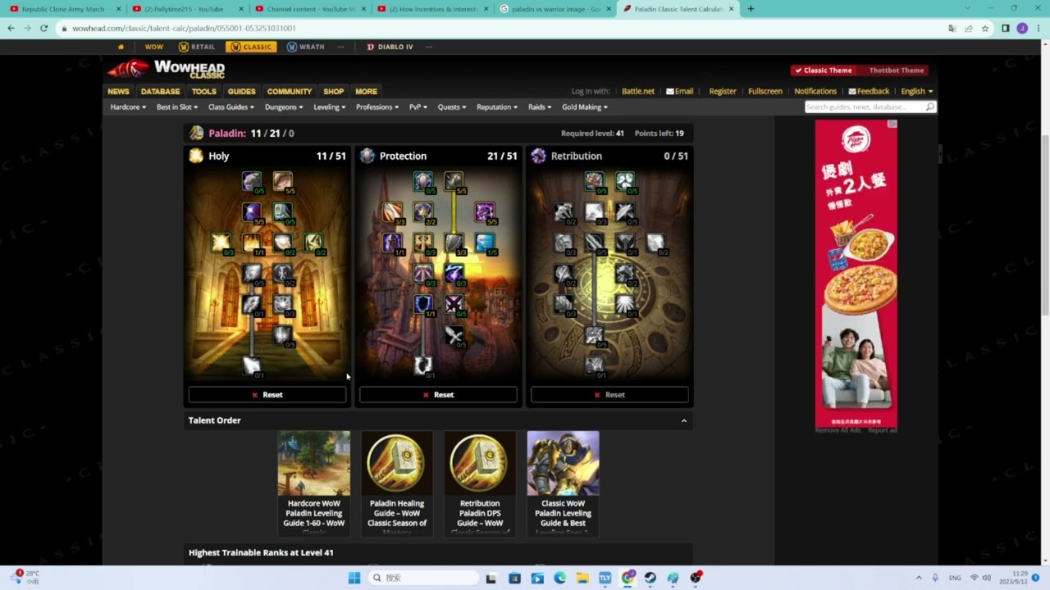
Task: Click the Divine Intellect 5/5 talent icon
Action: coord(282,180)
